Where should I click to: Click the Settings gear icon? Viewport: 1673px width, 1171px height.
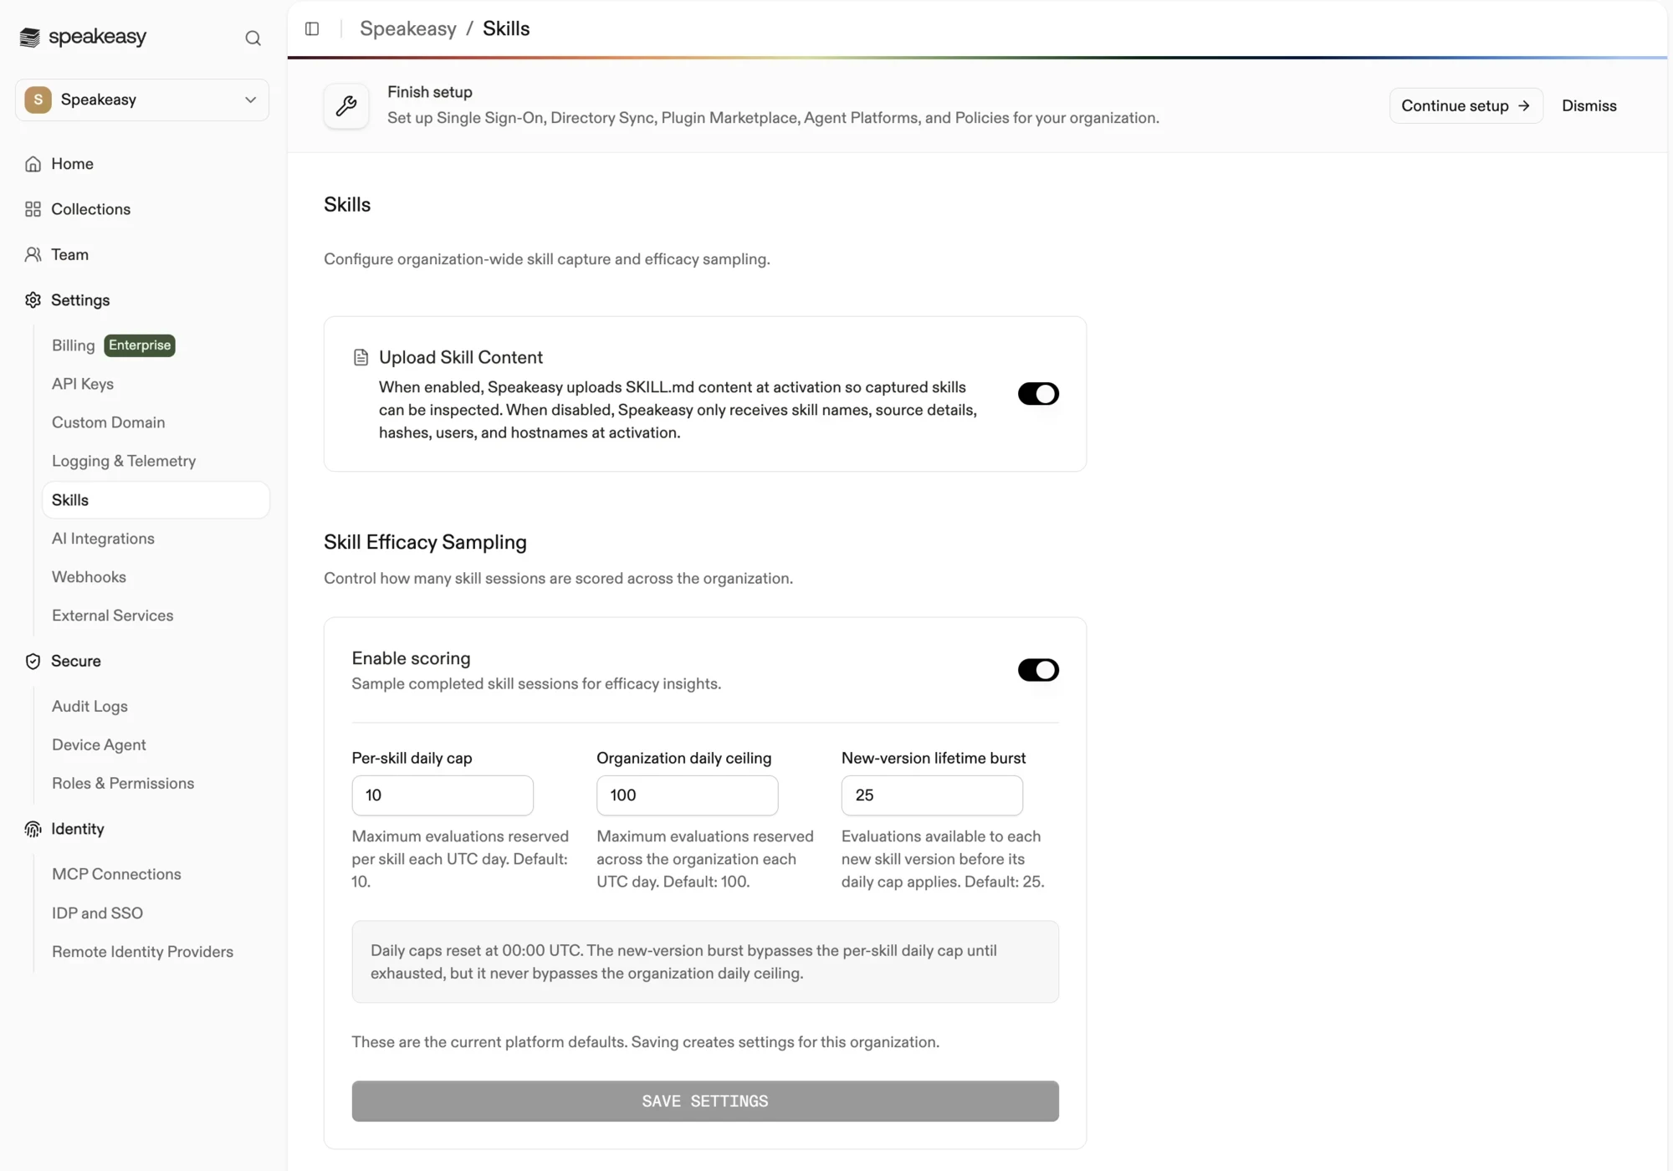pos(33,299)
